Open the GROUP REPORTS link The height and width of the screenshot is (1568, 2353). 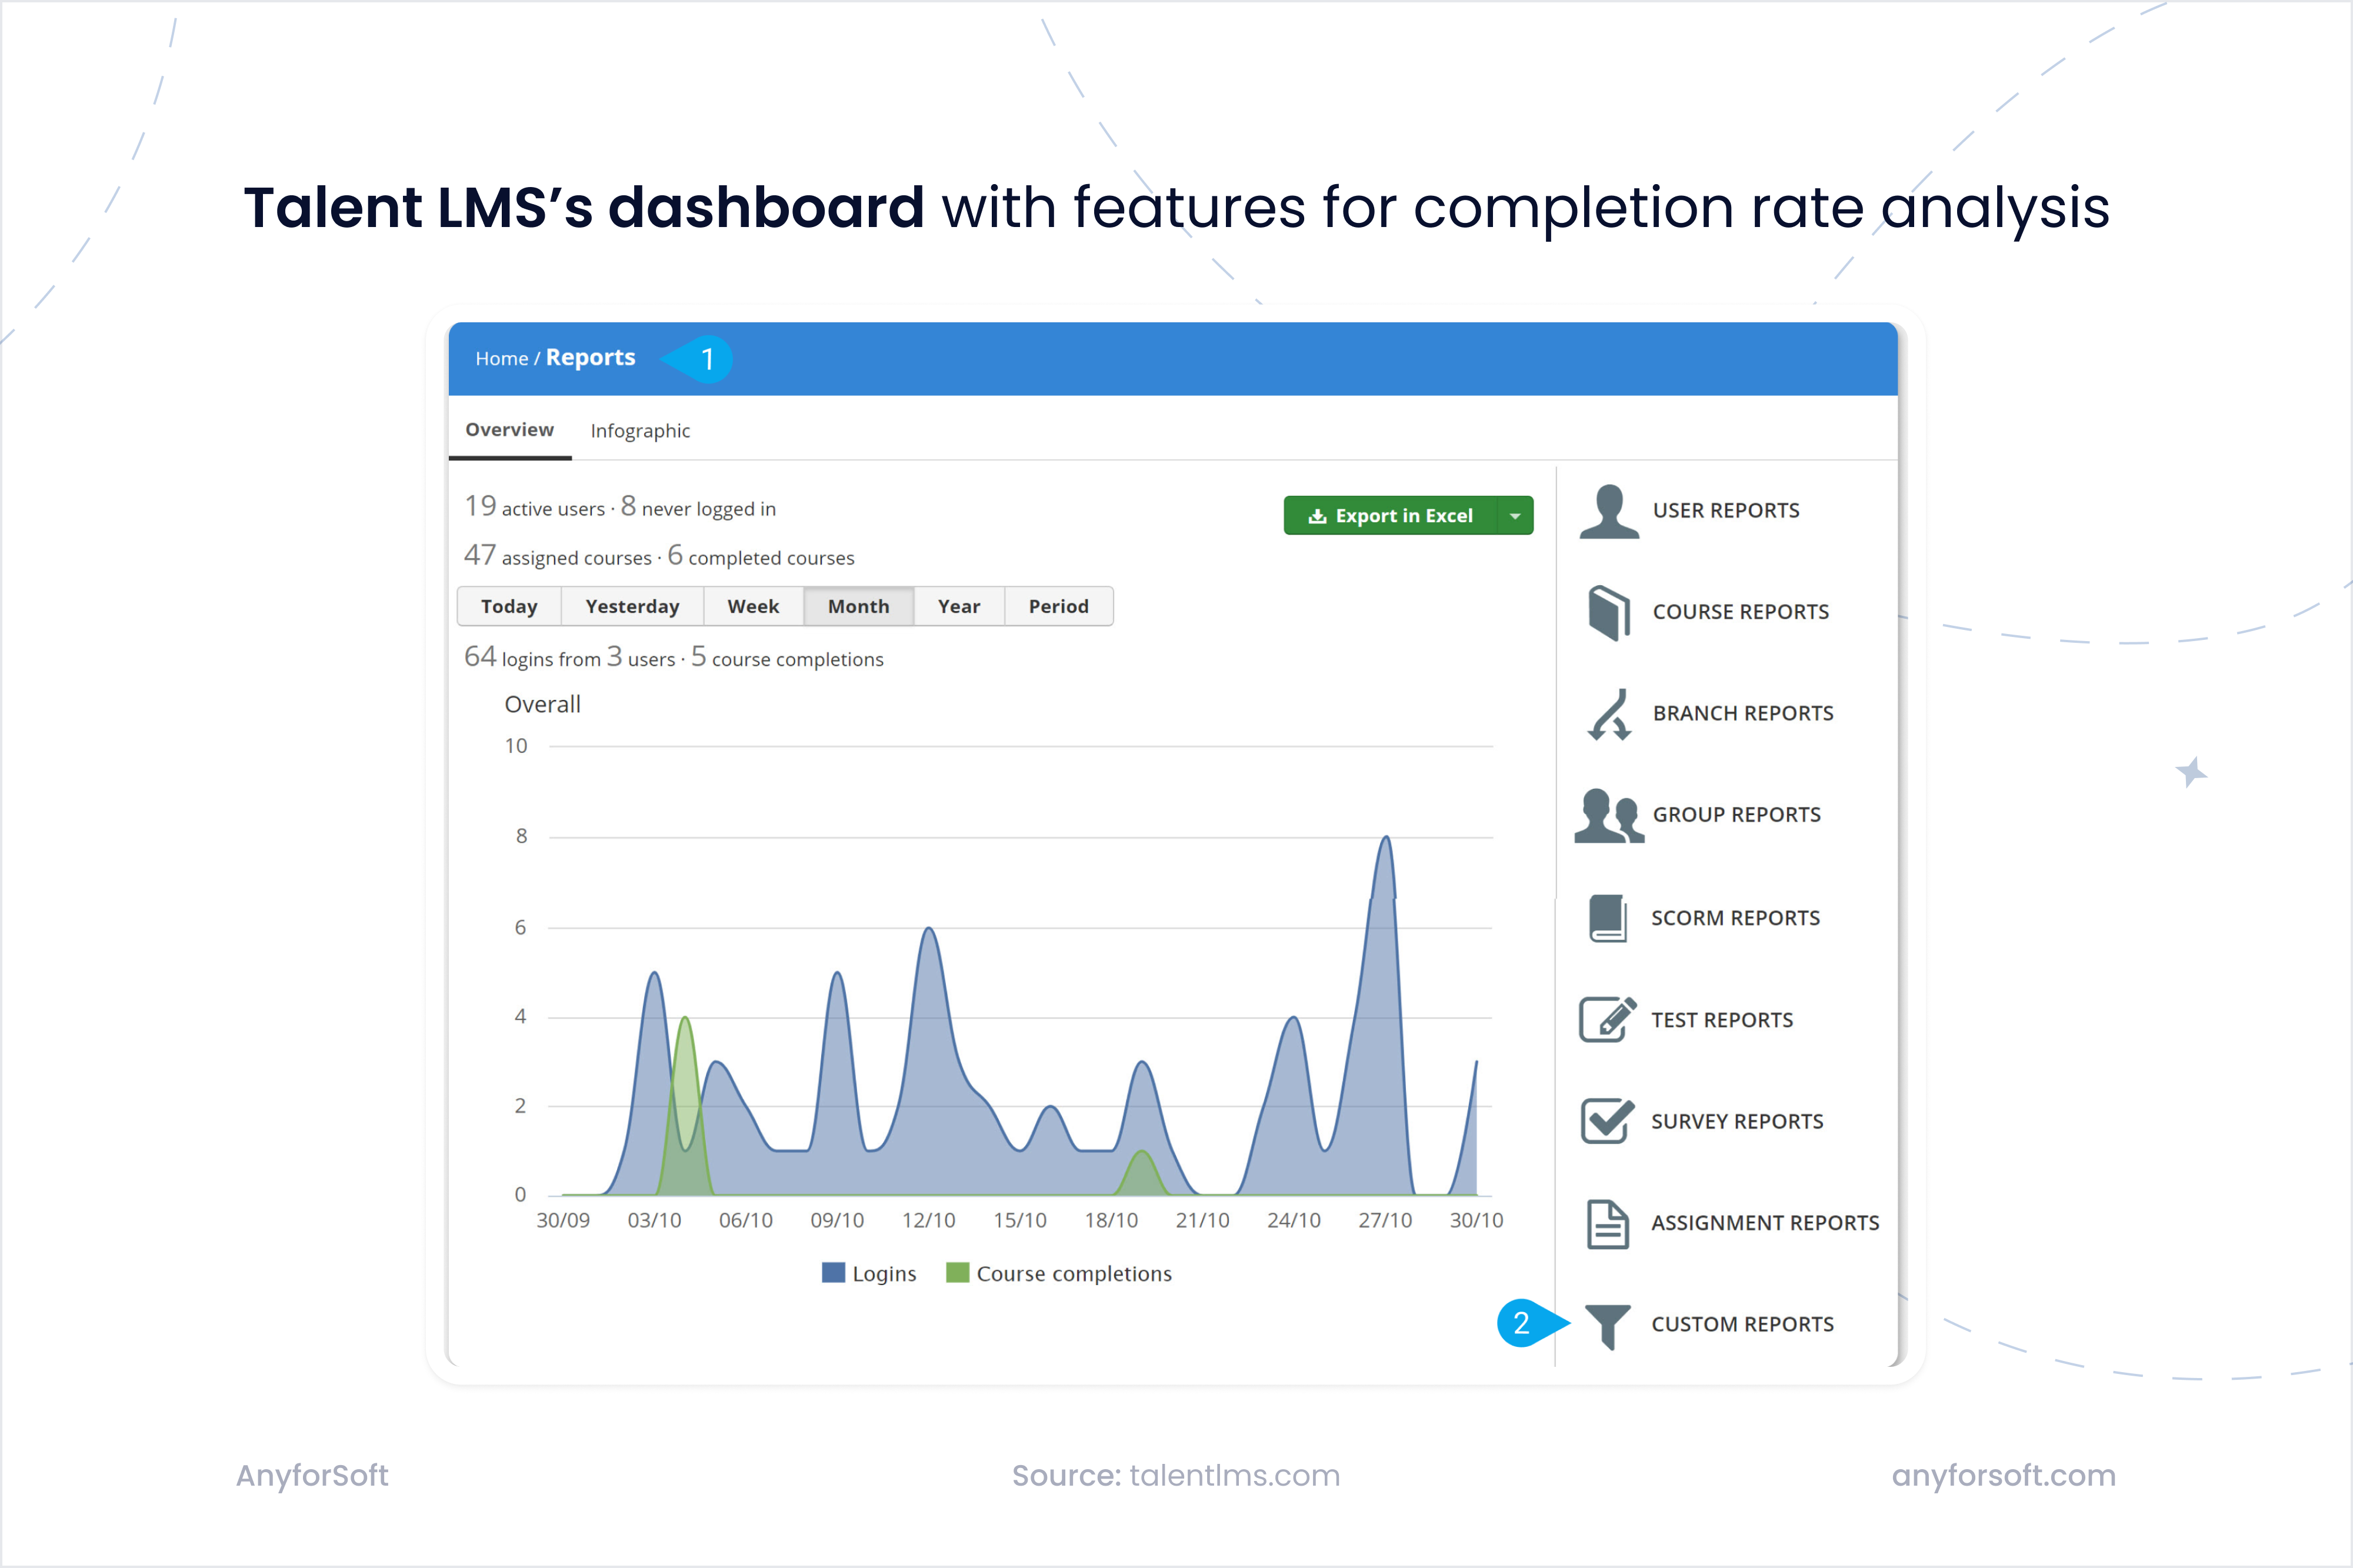[x=1736, y=815]
